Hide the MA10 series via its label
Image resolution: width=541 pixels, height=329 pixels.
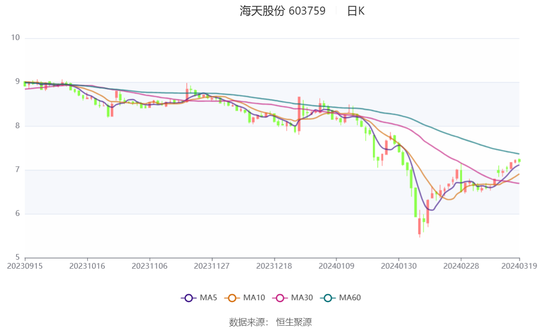coord(254,297)
